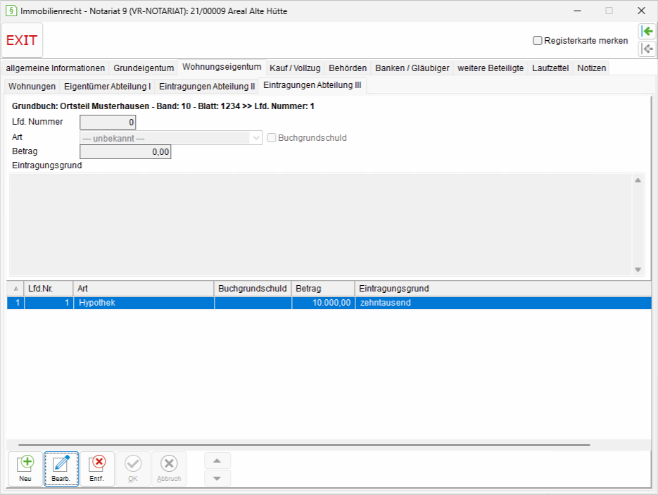Screen dimensions: 658x495
Task: Click the green arrow navigation icon
Action: pyautogui.click(x=647, y=32)
